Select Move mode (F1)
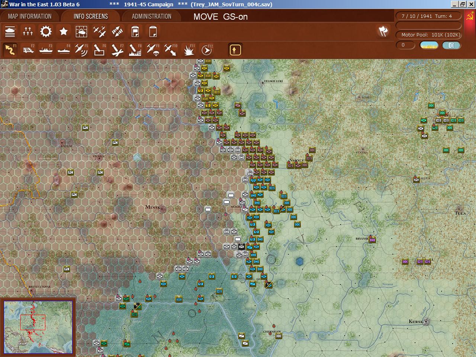Image resolution: width=476 pixels, height=357 pixels. point(10,49)
